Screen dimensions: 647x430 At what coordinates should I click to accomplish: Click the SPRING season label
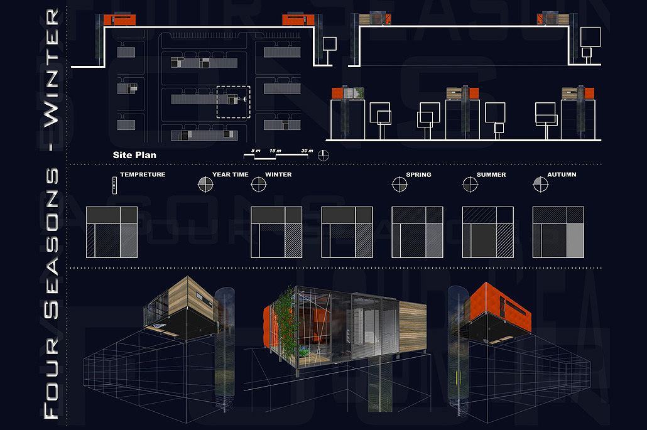[x=418, y=175]
